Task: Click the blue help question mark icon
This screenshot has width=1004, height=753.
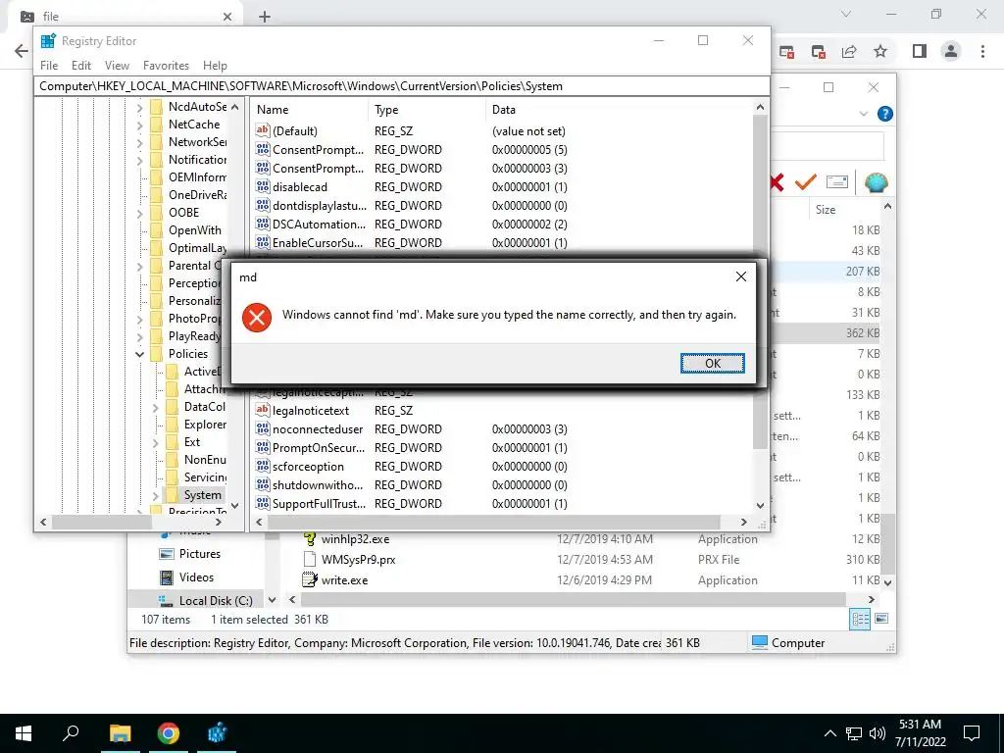Action: [x=885, y=114]
